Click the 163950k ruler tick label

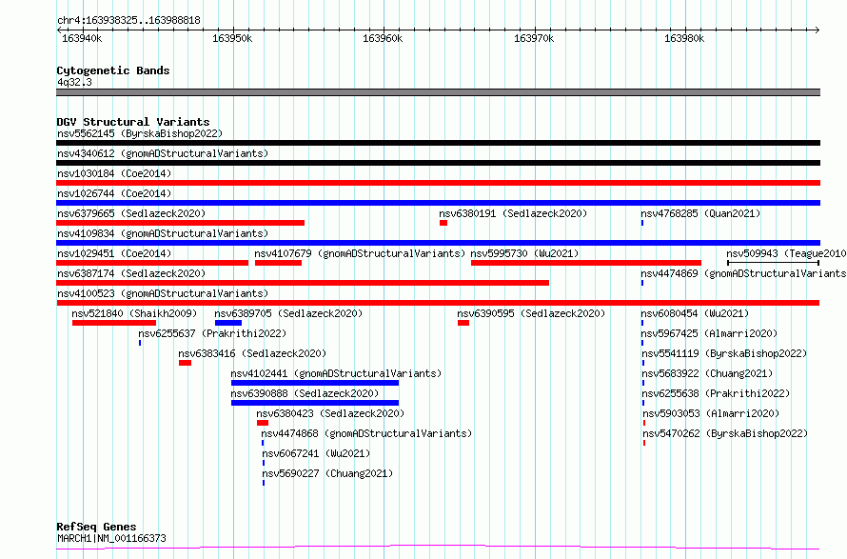232,38
